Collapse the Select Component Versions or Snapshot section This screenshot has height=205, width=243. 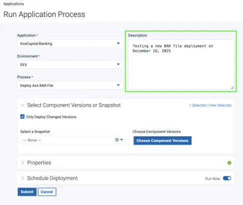pos(22,105)
